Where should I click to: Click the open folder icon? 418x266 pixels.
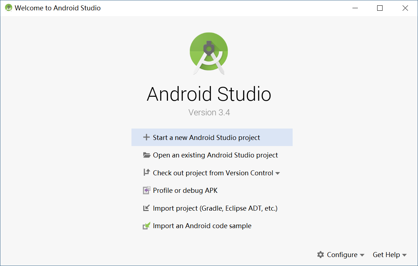[146, 155]
